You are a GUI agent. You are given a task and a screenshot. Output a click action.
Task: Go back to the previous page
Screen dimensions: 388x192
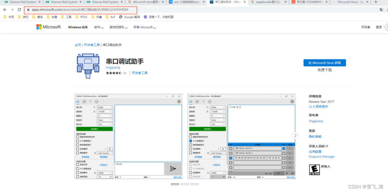(5, 10)
